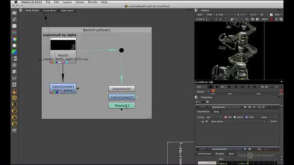Step to the previous keyframe backward

click(242, 87)
